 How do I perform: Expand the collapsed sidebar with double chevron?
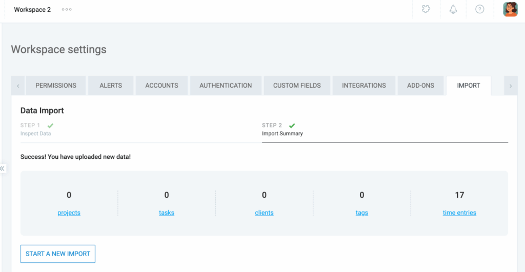(3, 168)
